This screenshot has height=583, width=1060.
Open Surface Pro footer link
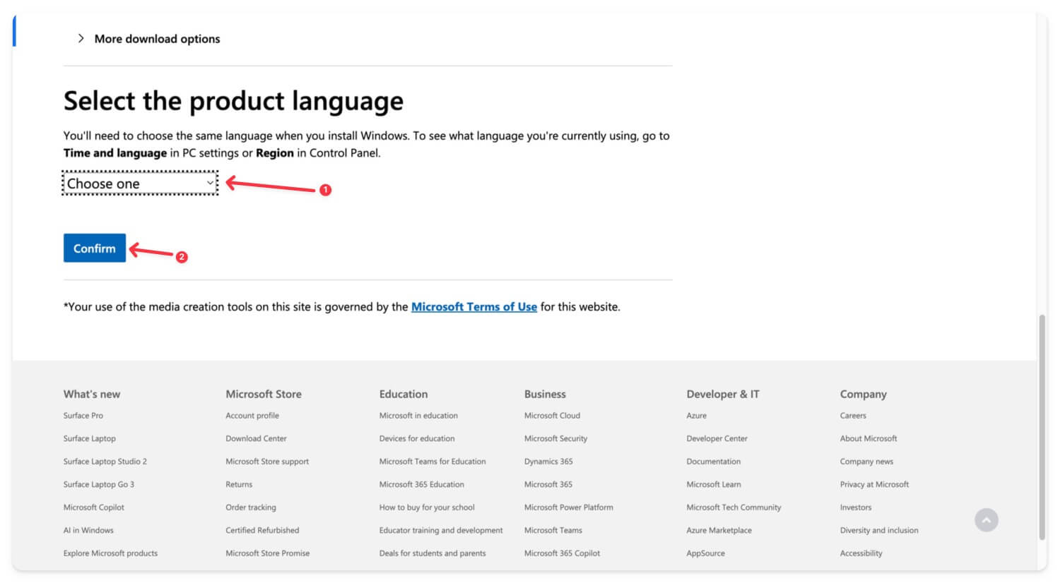[83, 416]
